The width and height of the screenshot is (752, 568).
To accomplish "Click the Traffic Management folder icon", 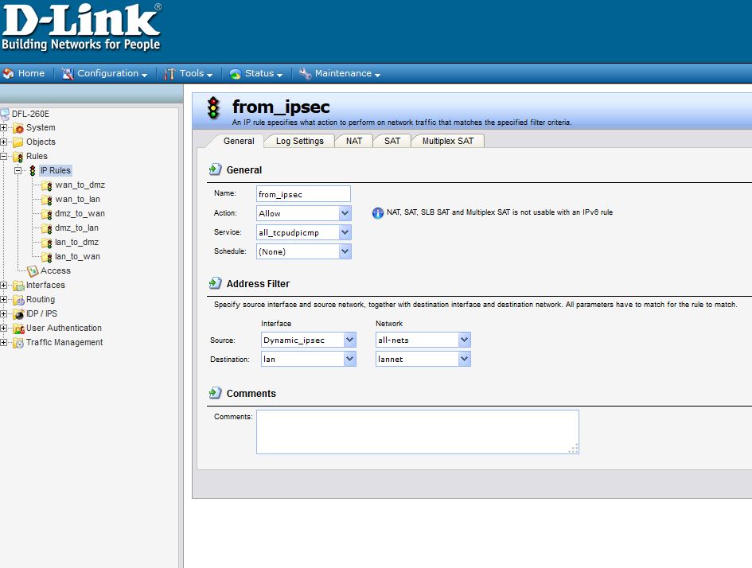I will point(18,343).
